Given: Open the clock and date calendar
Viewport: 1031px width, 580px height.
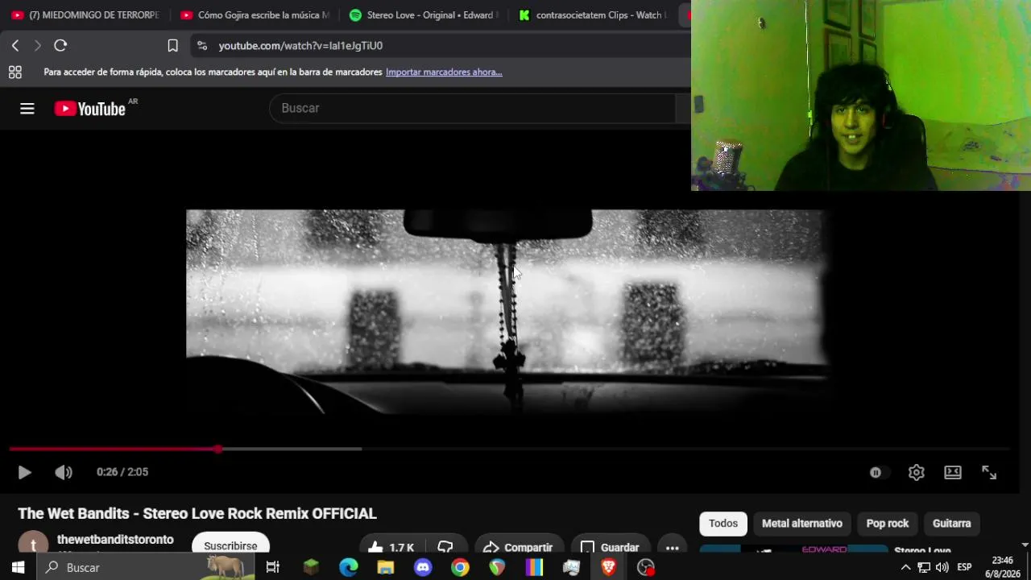Looking at the screenshot, I should click(1003, 568).
